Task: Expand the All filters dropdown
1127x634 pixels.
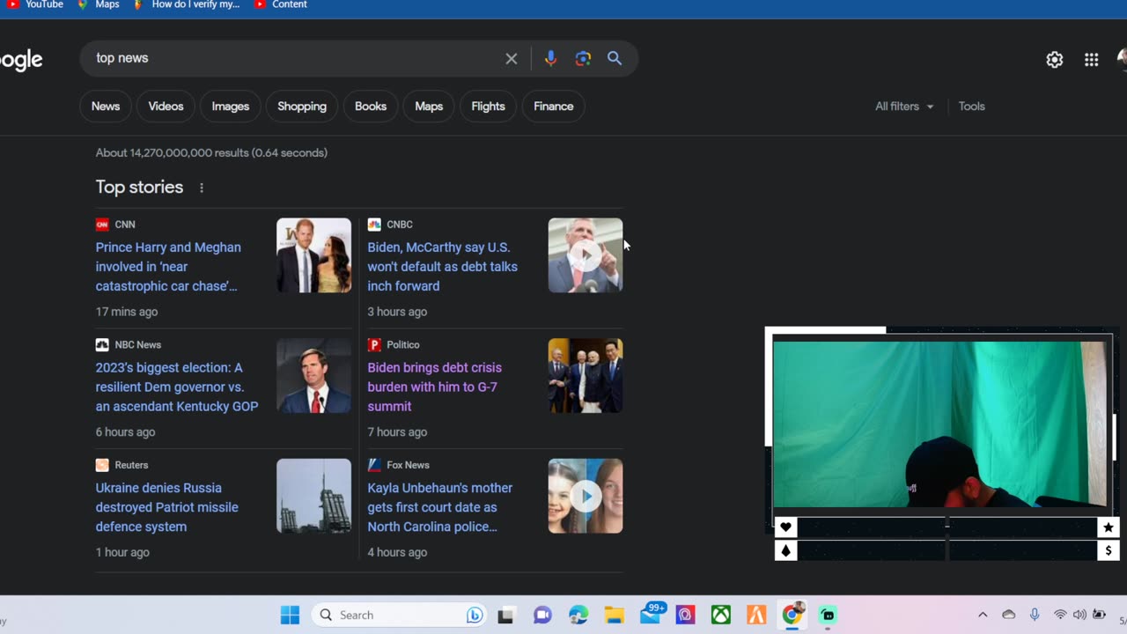Action: click(904, 107)
